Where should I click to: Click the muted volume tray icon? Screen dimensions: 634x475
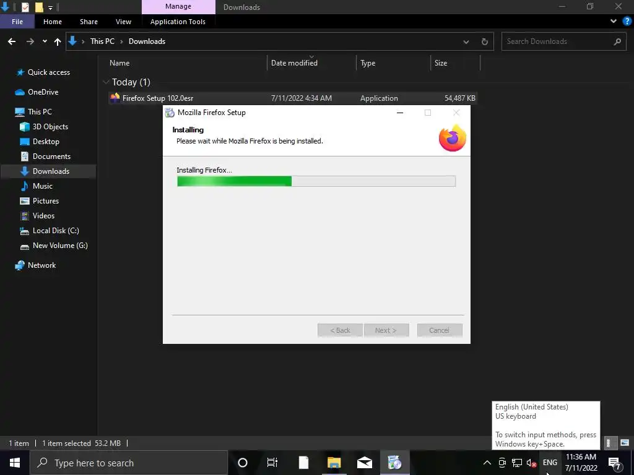coord(532,463)
